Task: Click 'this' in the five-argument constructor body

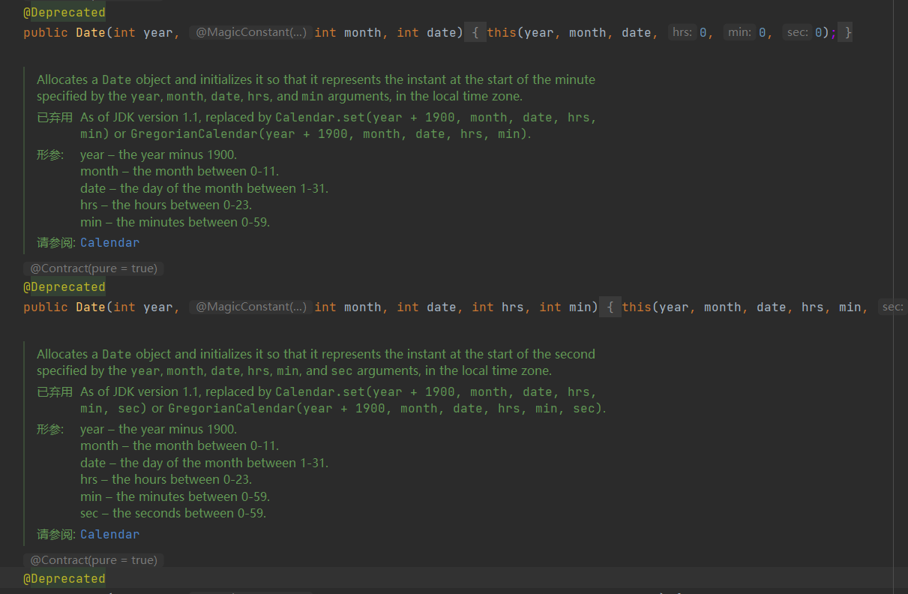Action: [637, 307]
